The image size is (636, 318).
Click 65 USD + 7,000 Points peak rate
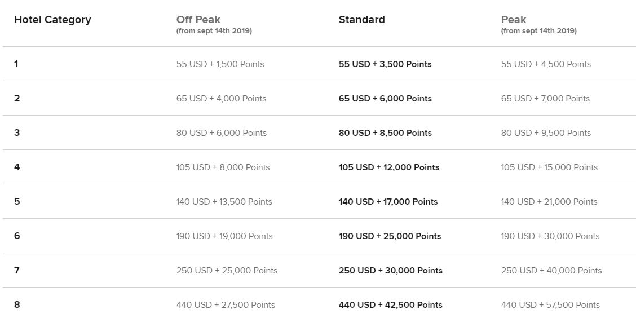coord(545,99)
